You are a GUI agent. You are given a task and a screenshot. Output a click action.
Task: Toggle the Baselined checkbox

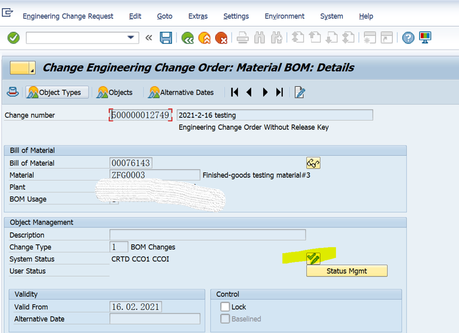[225, 318]
